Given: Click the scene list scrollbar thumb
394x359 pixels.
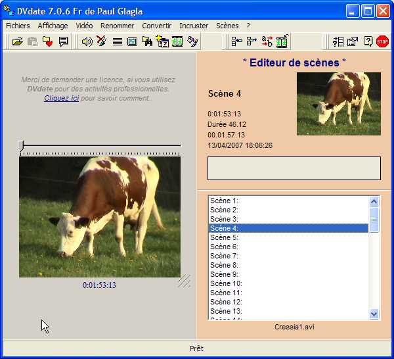Looking at the screenshot, I should click(374, 220).
